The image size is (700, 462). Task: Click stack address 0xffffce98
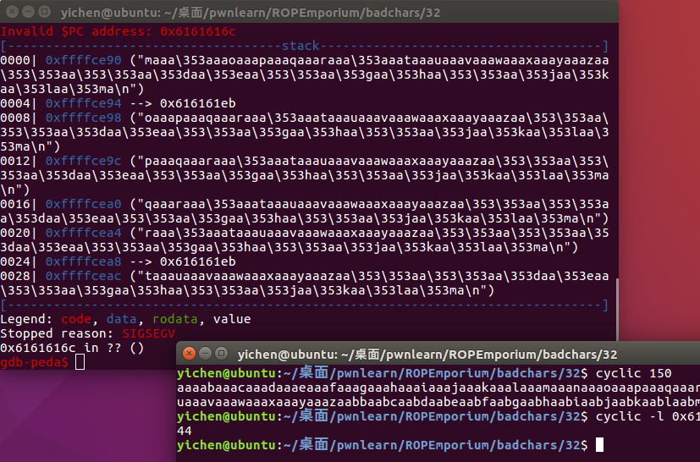coord(83,118)
